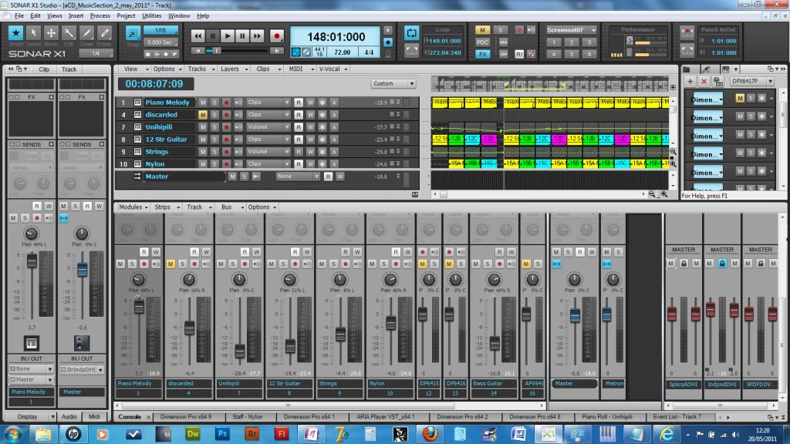
Task: Open the Custom track control dropdown
Action: click(393, 83)
